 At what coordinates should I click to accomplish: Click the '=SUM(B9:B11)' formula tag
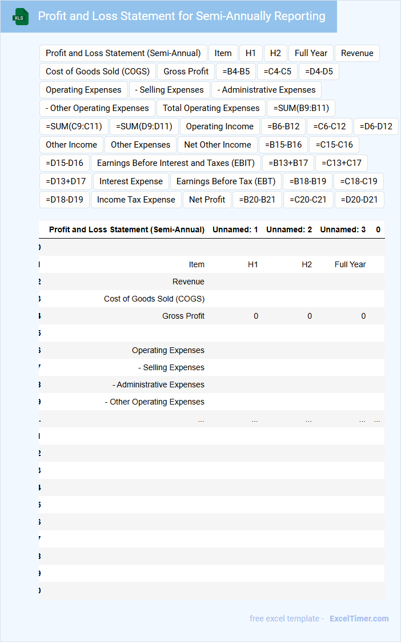[301, 108]
